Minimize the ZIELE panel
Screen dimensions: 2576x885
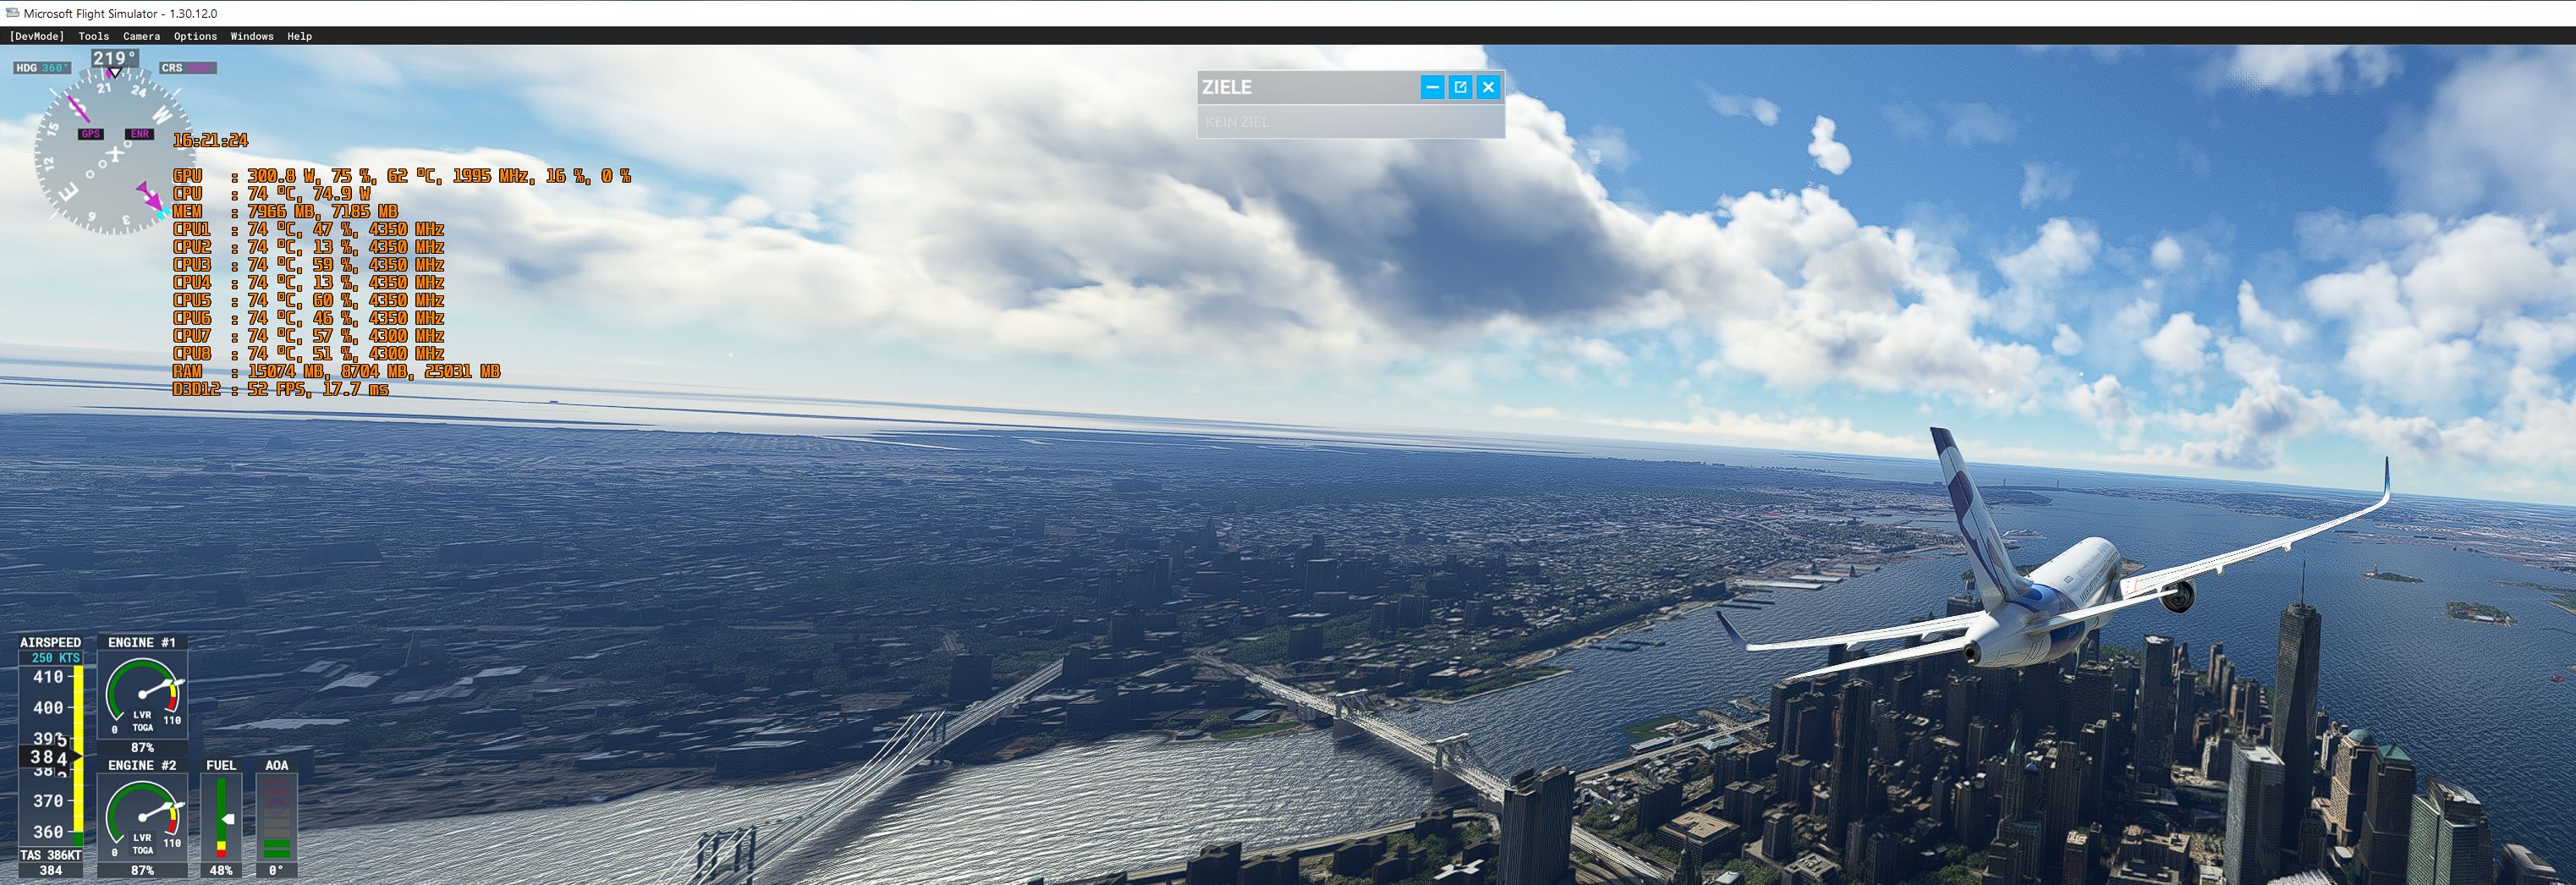(1432, 87)
